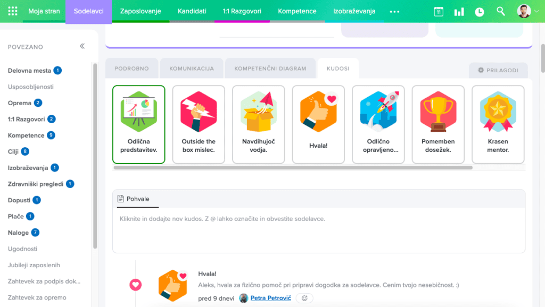Click the clock time tracking icon
Viewport: 545px width, 307px height.
point(480,12)
